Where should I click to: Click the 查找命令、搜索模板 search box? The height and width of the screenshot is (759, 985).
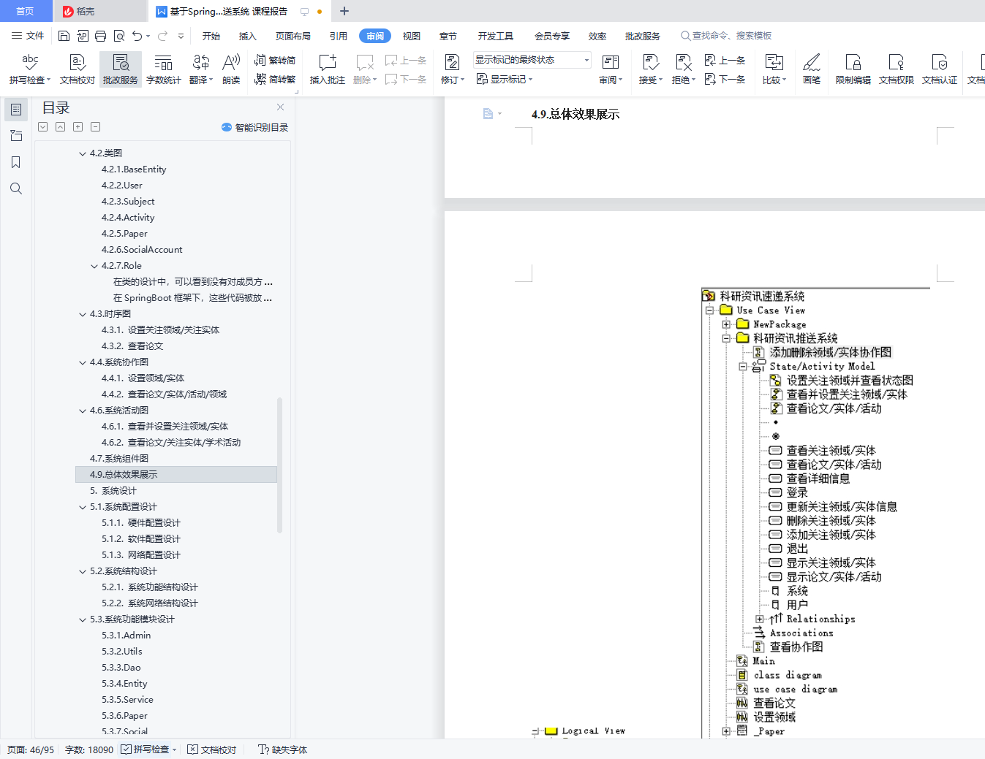(x=726, y=36)
